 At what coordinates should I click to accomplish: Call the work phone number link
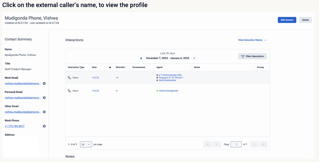(x=15, y=126)
